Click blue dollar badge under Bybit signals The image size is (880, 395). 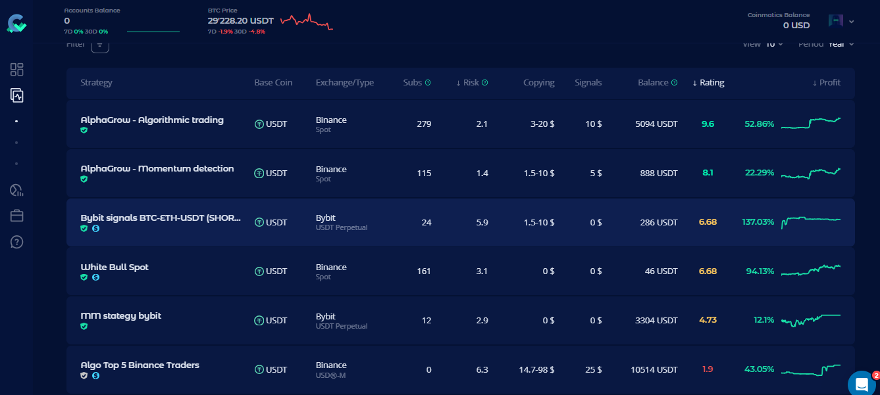95,229
